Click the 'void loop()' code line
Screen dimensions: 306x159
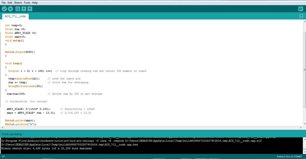click(13, 63)
